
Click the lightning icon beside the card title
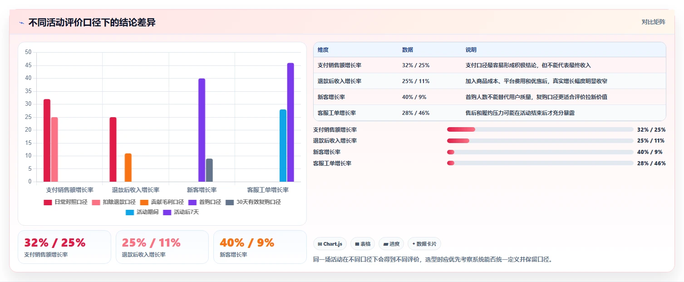pyautogui.click(x=21, y=23)
